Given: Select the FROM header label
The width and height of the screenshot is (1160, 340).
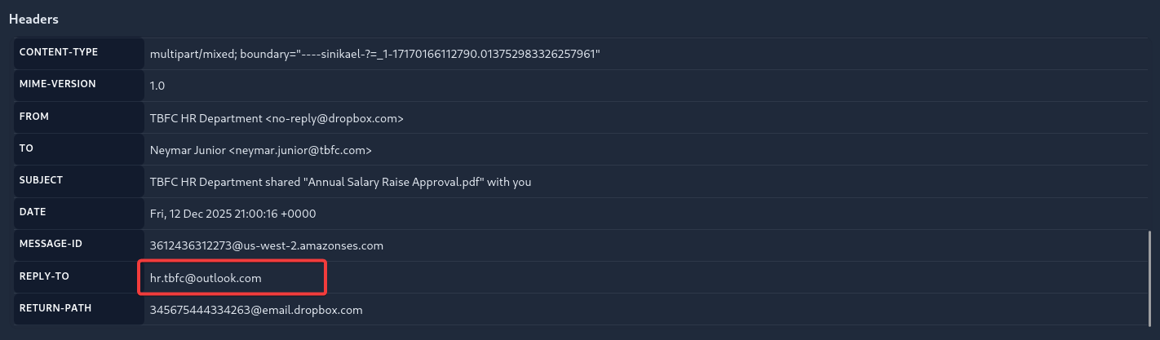Looking at the screenshot, I should [34, 117].
